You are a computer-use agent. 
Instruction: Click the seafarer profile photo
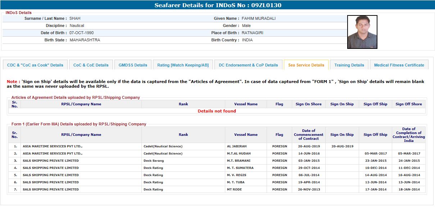pyautogui.click(x=362, y=32)
